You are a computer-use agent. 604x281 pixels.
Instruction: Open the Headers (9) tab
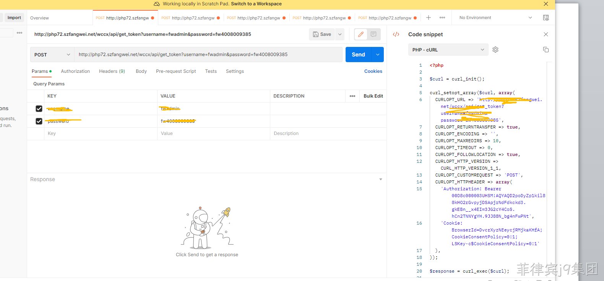pos(112,71)
